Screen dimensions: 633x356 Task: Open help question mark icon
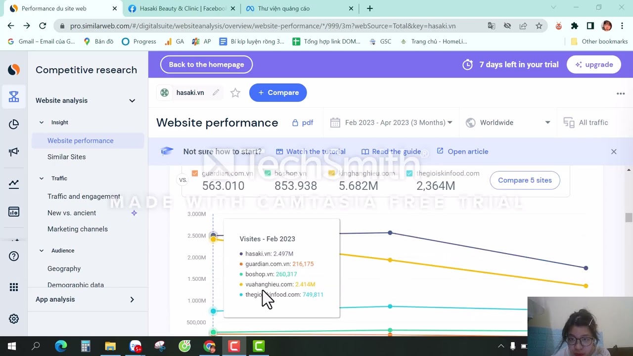click(x=14, y=256)
